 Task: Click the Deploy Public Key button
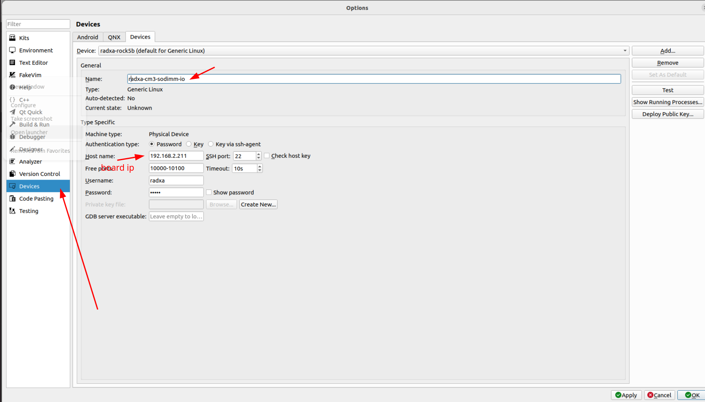[667, 114]
